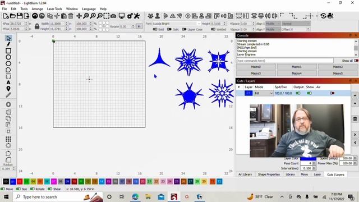359x202 pixels.
Task: Expand side panel with right chevron
Action: pyautogui.click(x=355, y=135)
